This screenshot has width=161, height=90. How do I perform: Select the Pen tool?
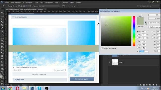[x=2, y=56]
